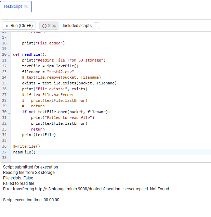
Task: Click the 'Error transferring http://s3-storage-minio' output line
Action: [x=86, y=189]
